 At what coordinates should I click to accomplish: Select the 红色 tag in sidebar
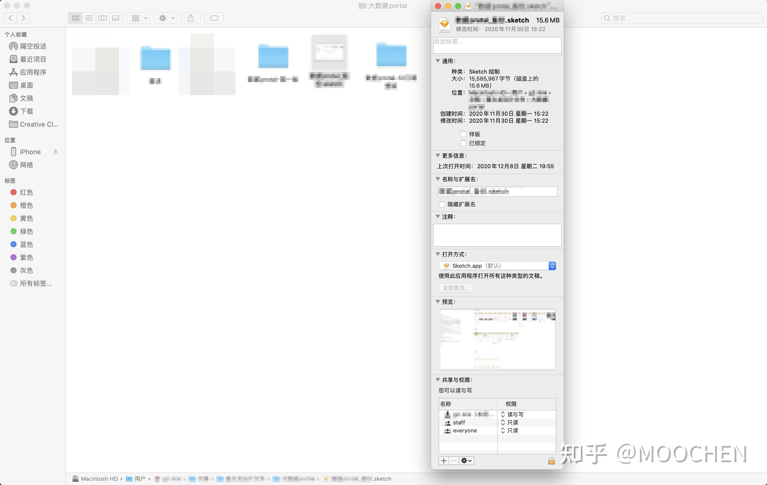coord(26,192)
